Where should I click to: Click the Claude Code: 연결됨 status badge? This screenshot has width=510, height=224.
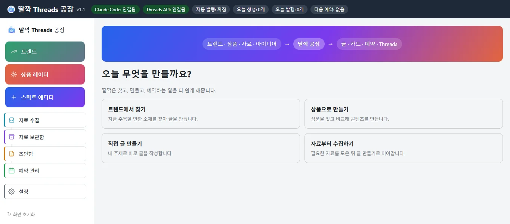[115, 9]
